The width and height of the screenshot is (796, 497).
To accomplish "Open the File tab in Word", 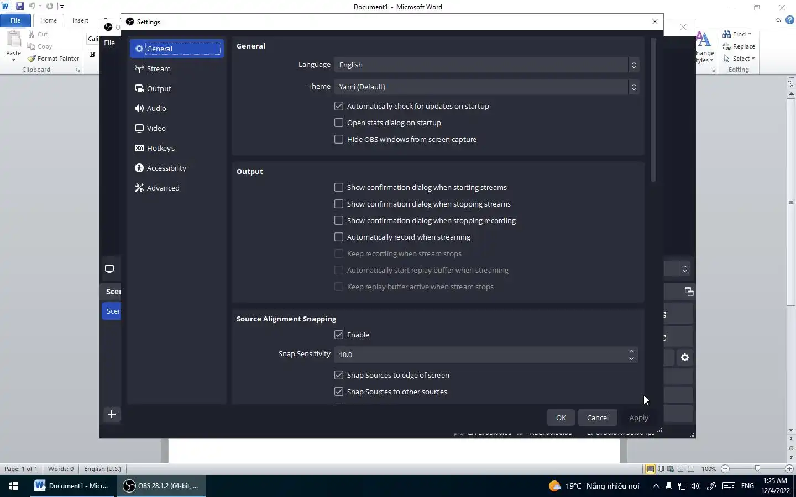I will [x=15, y=20].
